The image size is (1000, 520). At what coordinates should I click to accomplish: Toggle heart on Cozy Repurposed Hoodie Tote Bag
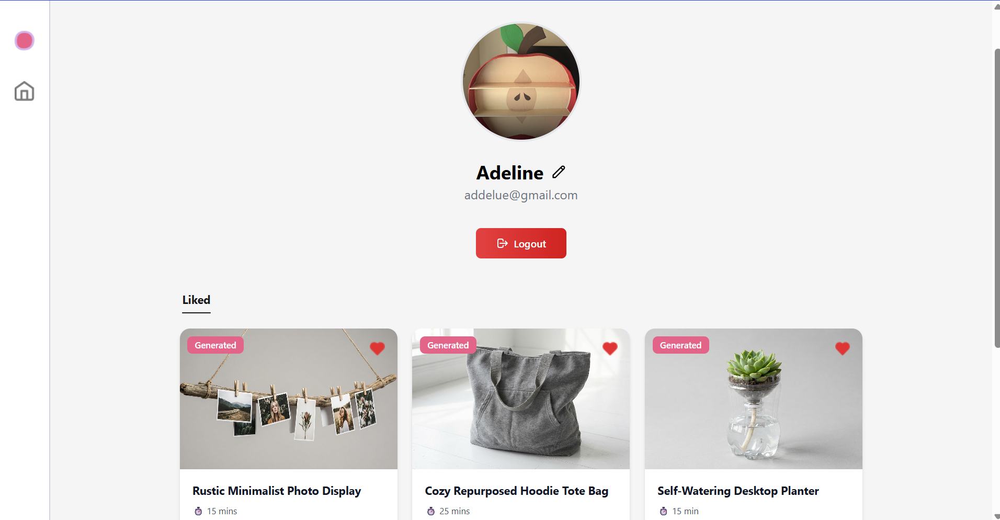[610, 348]
